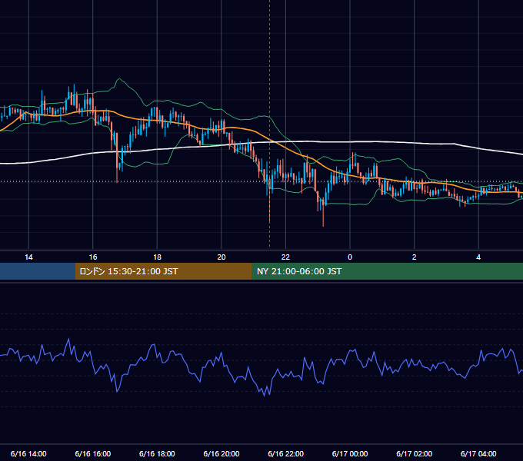Click the blue session bar before London
This screenshot has height=461, width=523.
38,271
